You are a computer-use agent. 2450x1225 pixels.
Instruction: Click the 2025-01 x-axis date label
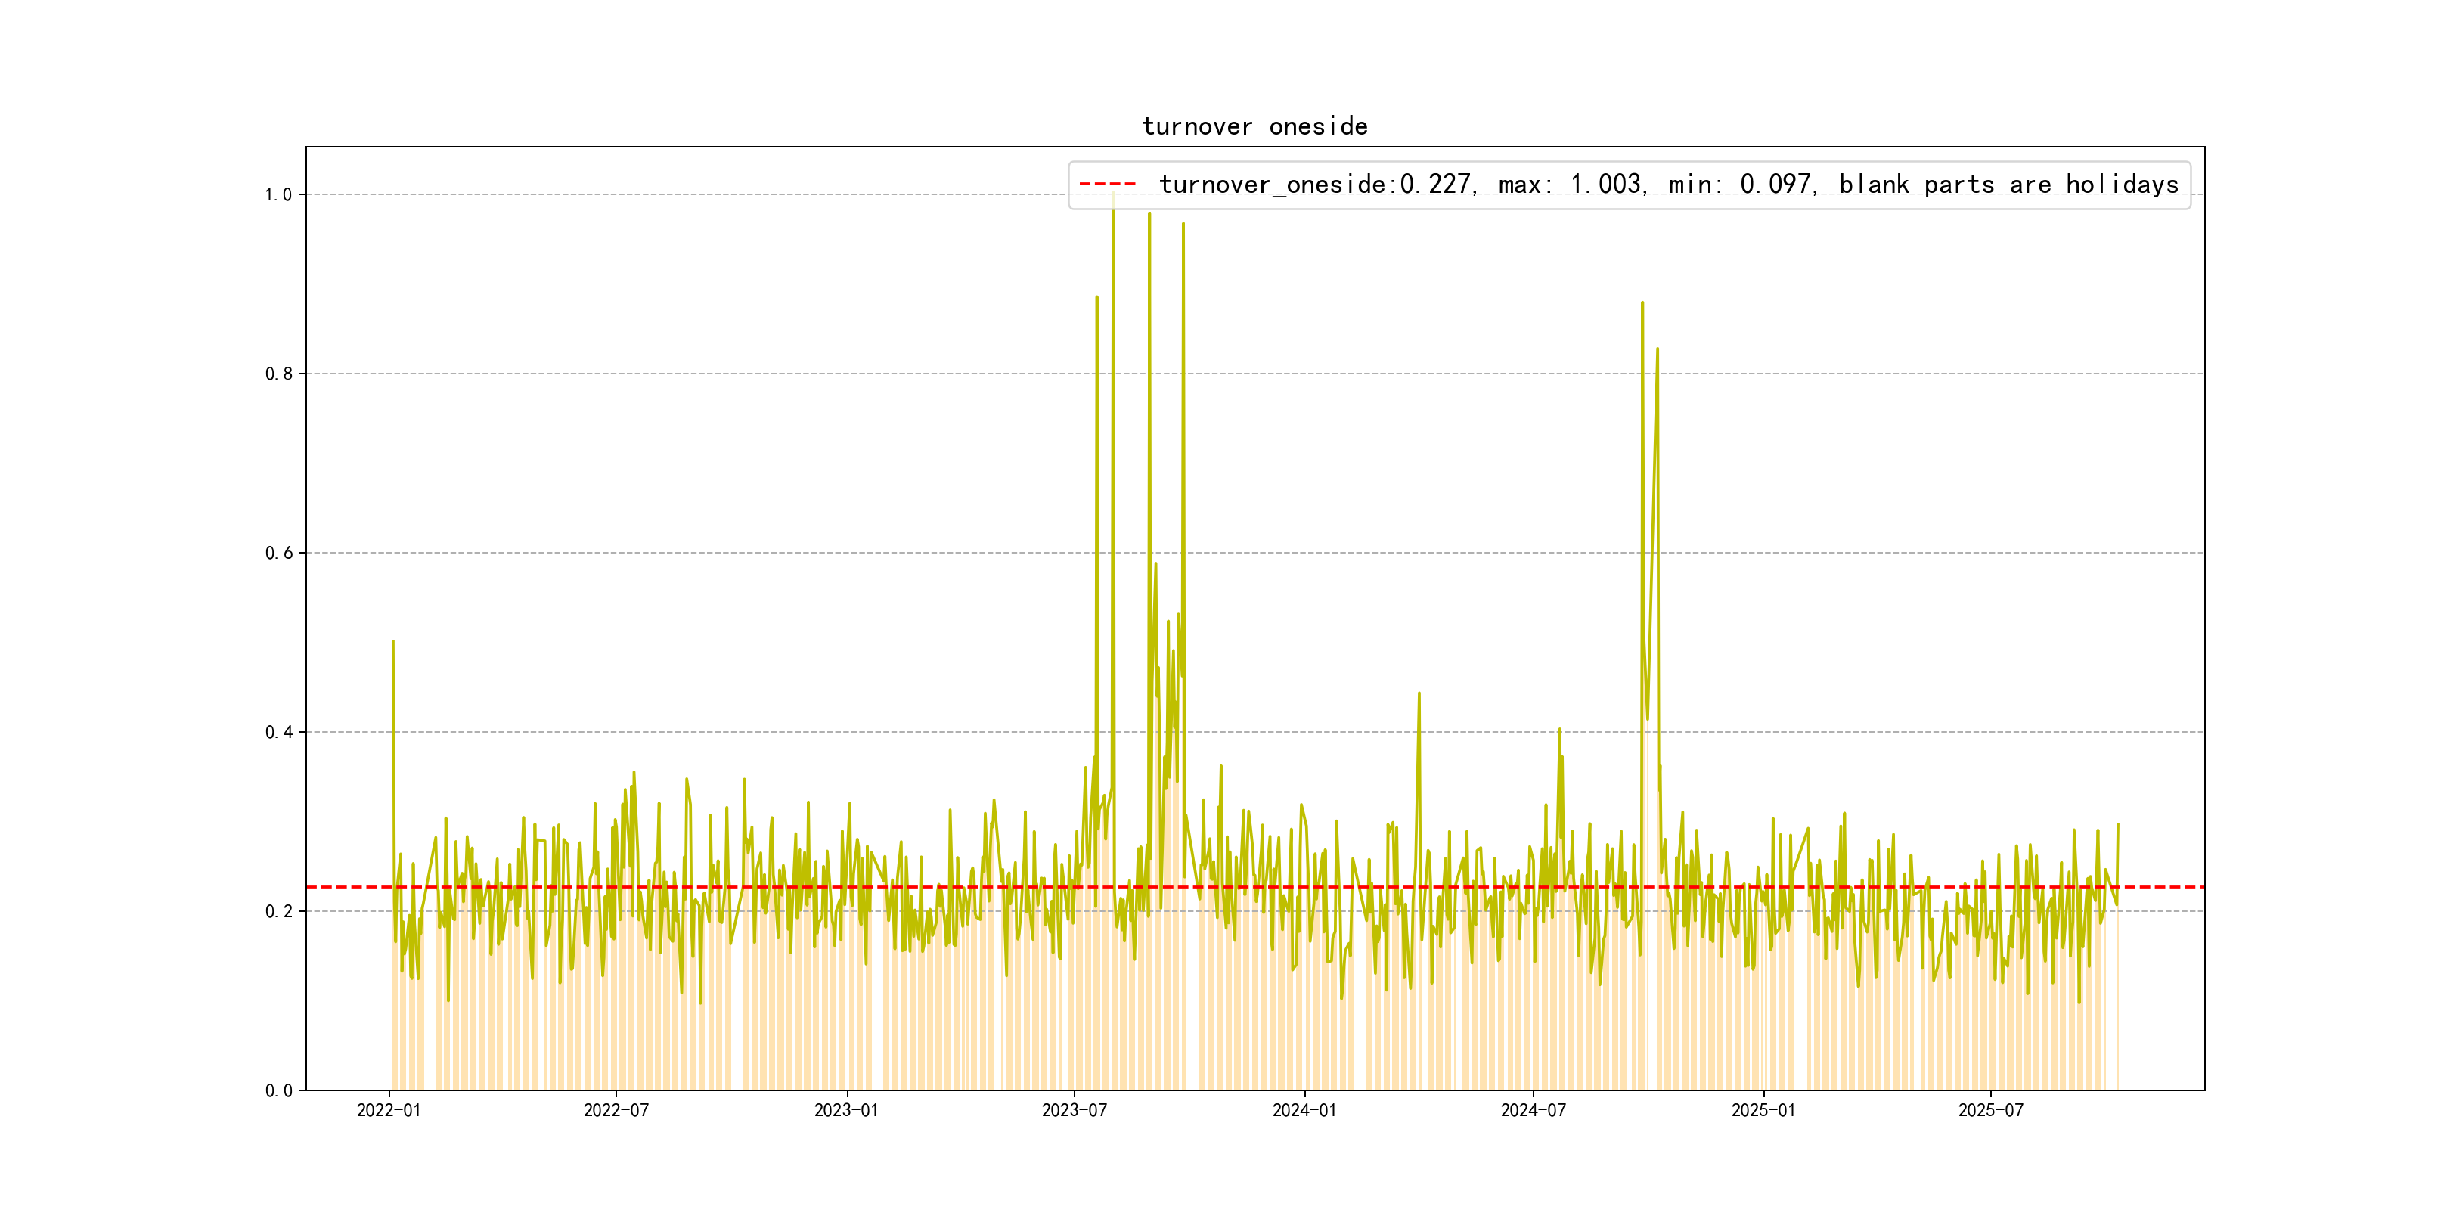coord(1763,1111)
